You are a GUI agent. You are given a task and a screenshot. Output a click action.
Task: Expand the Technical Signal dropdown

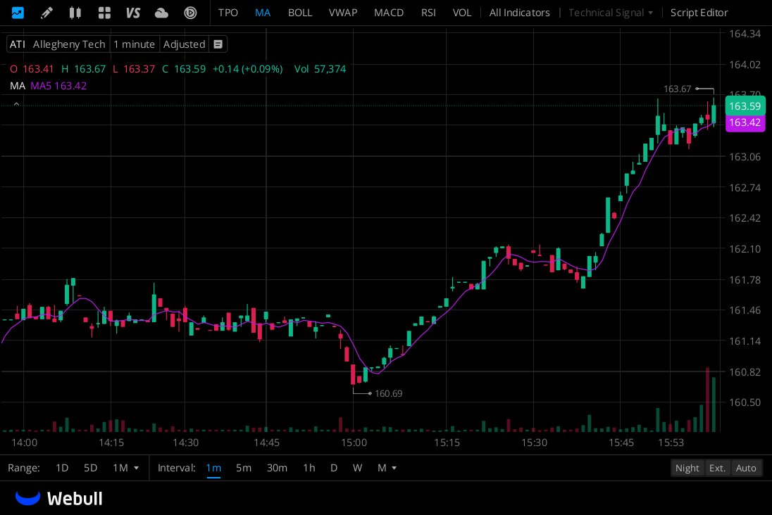(x=611, y=13)
